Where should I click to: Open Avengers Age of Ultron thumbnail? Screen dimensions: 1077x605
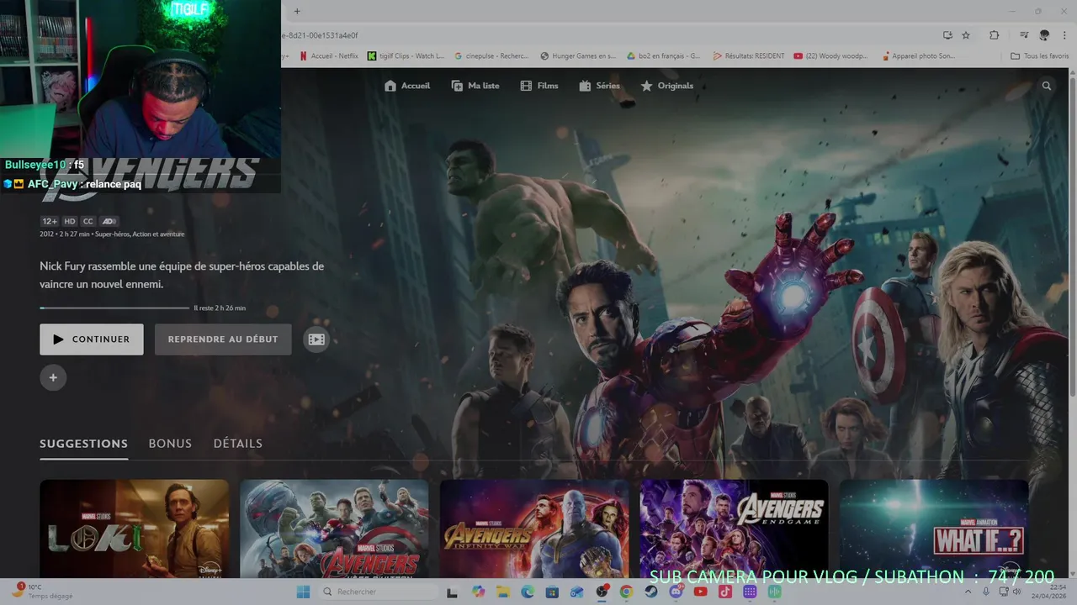(x=334, y=529)
